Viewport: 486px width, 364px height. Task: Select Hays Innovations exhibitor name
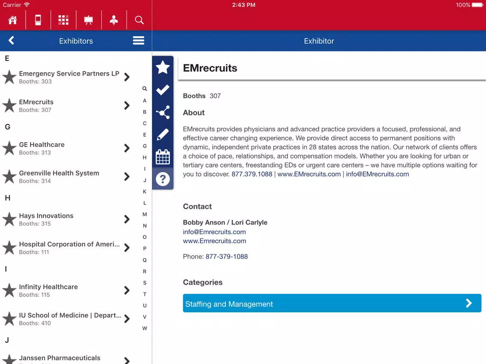click(46, 216)
